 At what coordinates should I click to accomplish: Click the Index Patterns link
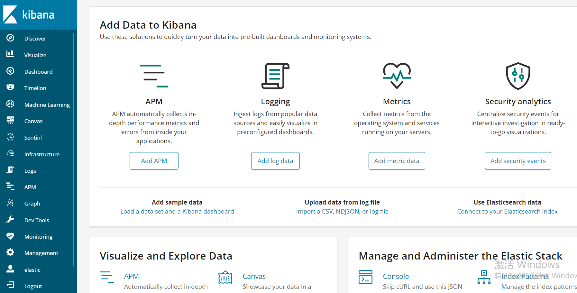(525, 276)
